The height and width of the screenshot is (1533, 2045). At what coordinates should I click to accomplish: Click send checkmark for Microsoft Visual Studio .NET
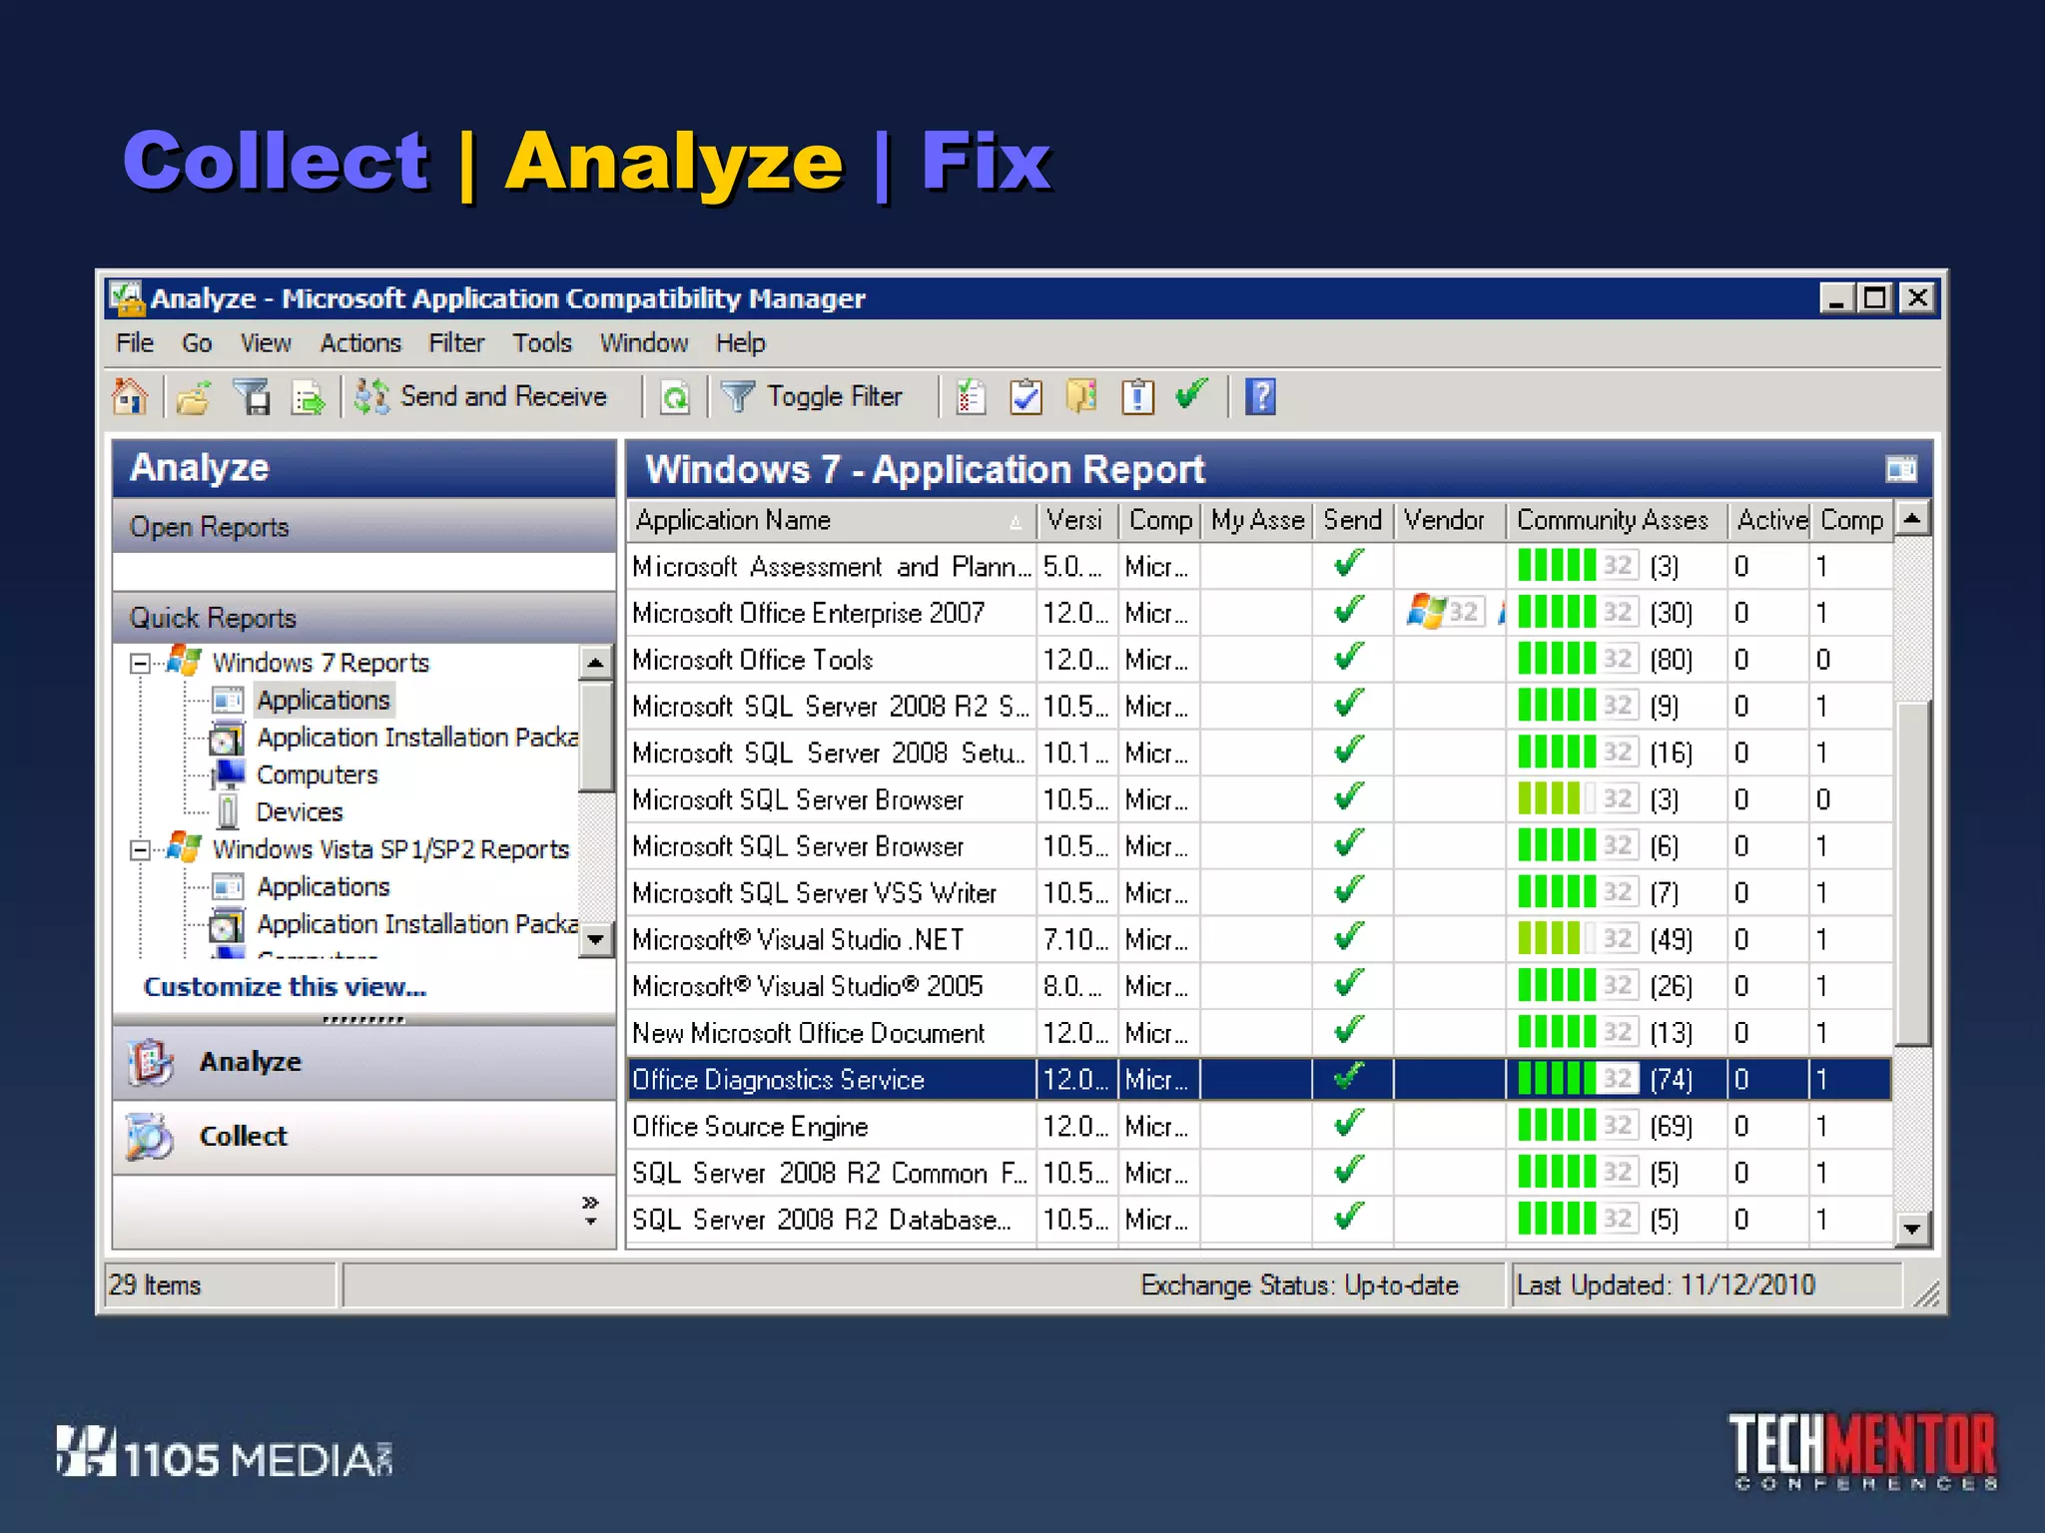1350,938
